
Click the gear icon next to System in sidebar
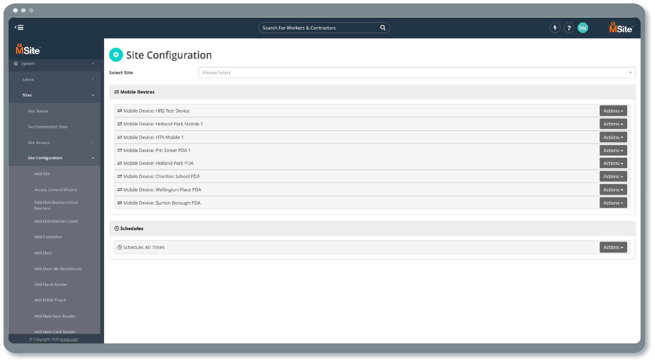coord(16,63)
